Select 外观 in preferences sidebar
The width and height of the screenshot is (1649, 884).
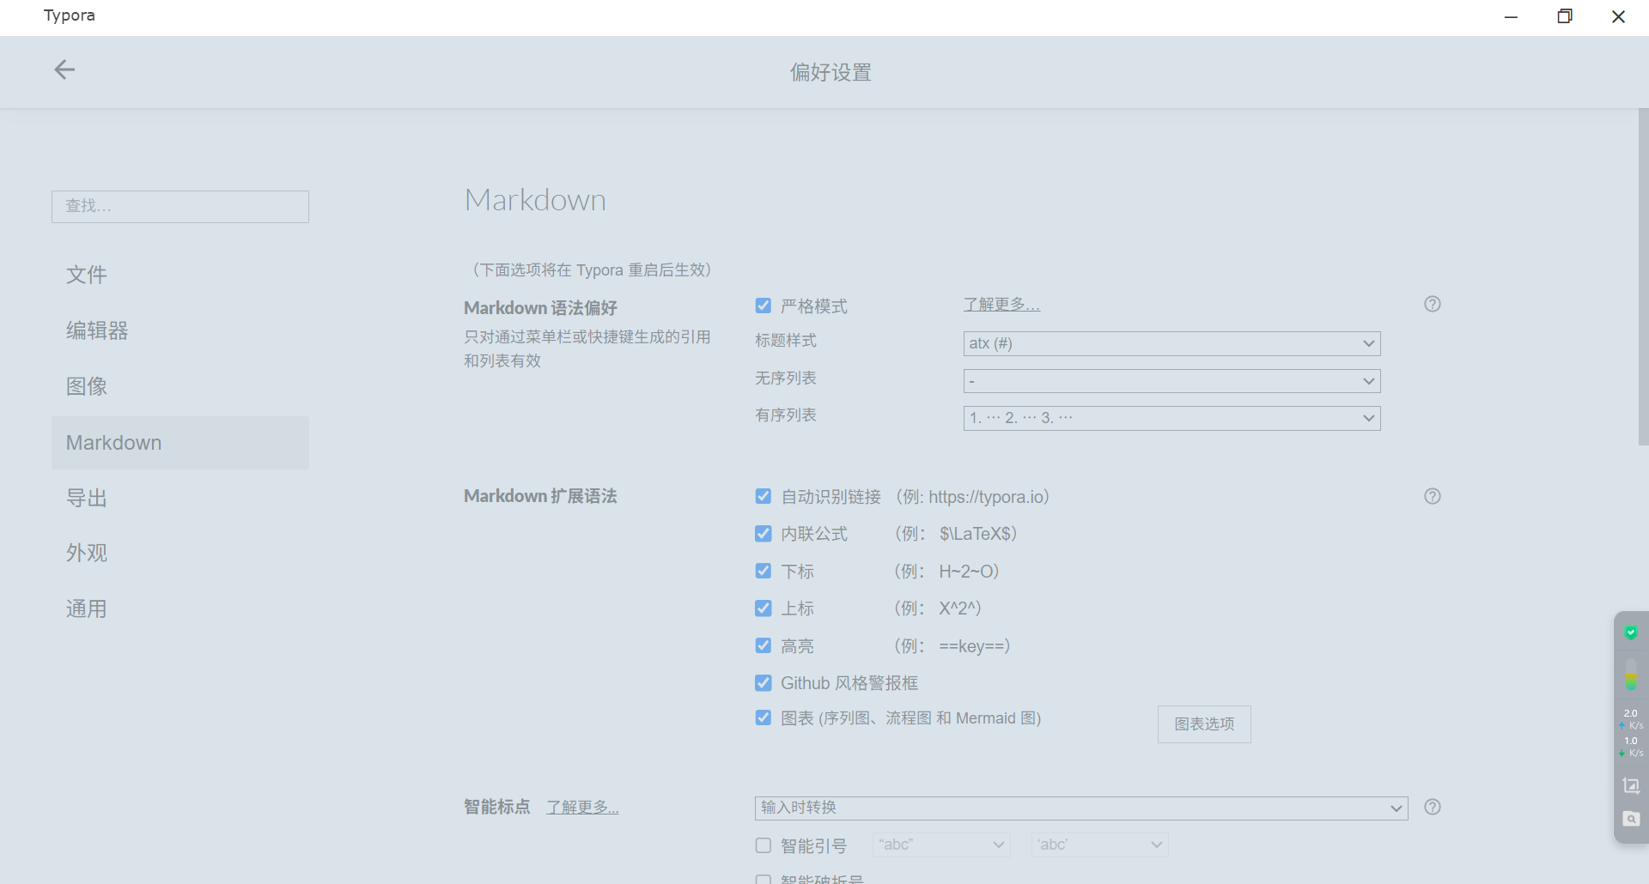tap(180, 553)
